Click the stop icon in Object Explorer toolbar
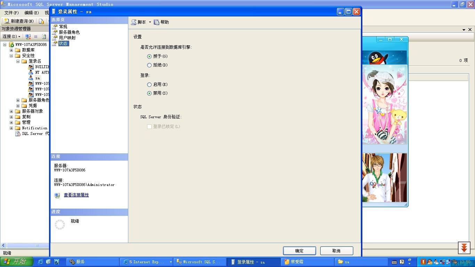This screenshot has width=475, height=267. click(35, 37)
